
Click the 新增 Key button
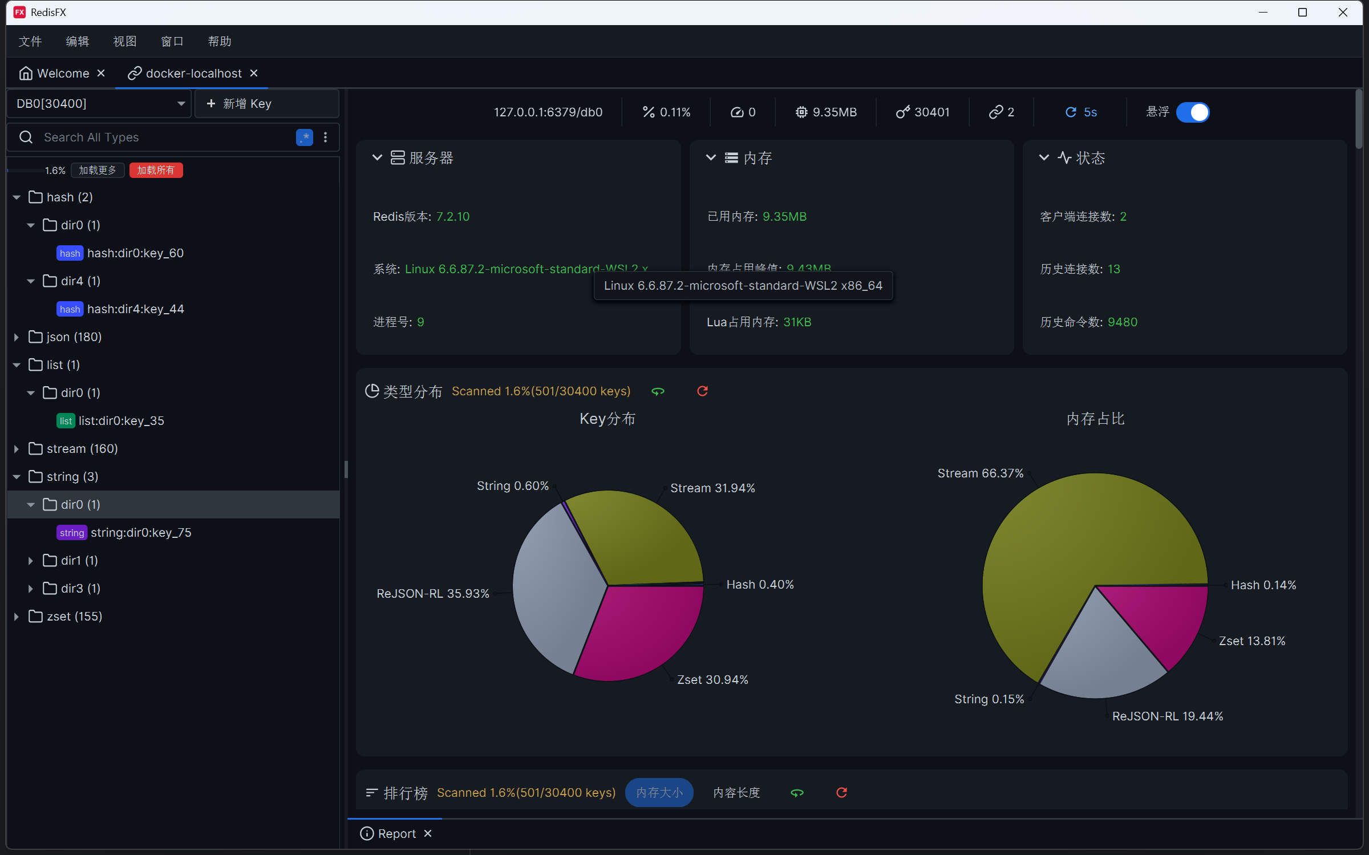[x=246, y=103]
